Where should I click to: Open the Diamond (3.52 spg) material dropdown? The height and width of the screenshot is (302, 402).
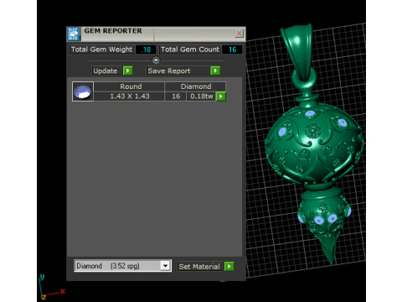(x=165, y=266)
